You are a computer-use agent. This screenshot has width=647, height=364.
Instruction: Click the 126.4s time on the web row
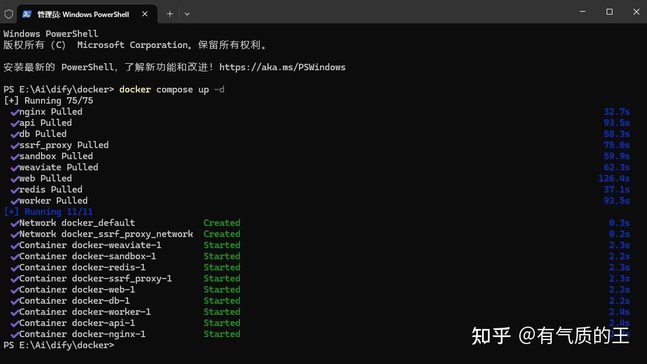(614, 178)
